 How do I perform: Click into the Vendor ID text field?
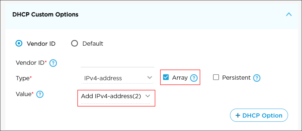[x=117, y=63]
